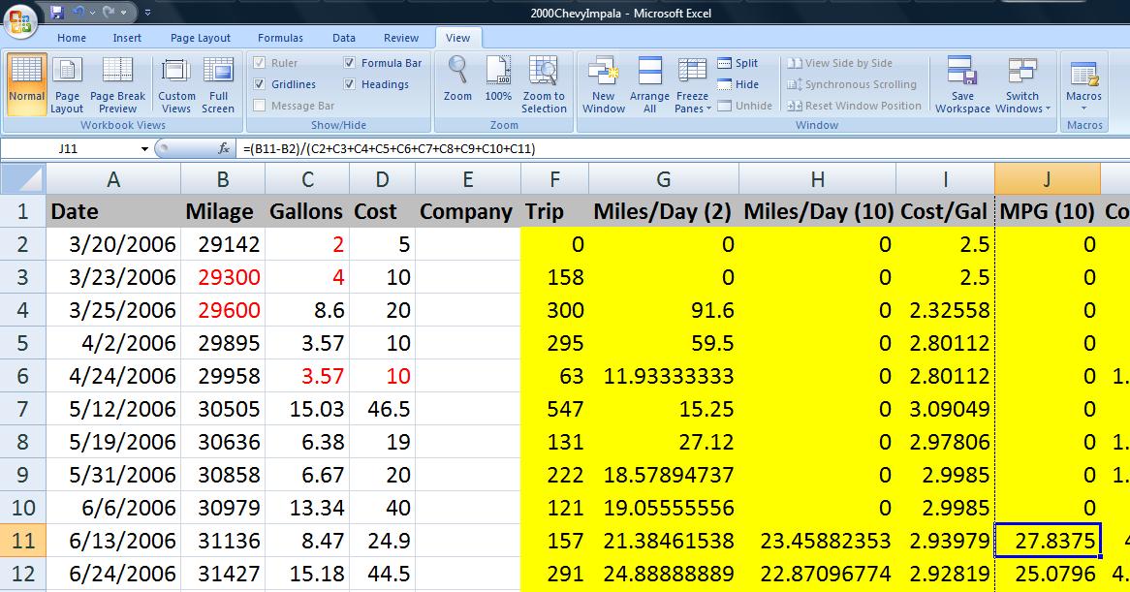The image size is (1130, 592).
Task: Select cell J11 showing 27.8375
Action: click(x=1047, y=541)
